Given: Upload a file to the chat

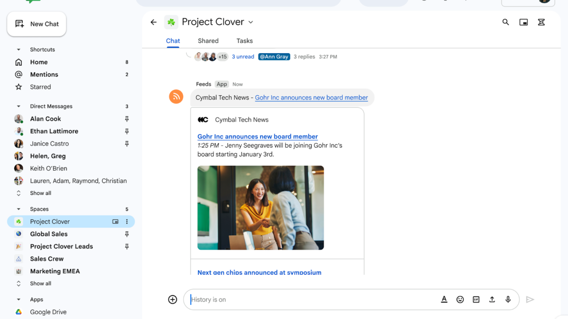Looking at the screenshot, I should tap(492, 300).
